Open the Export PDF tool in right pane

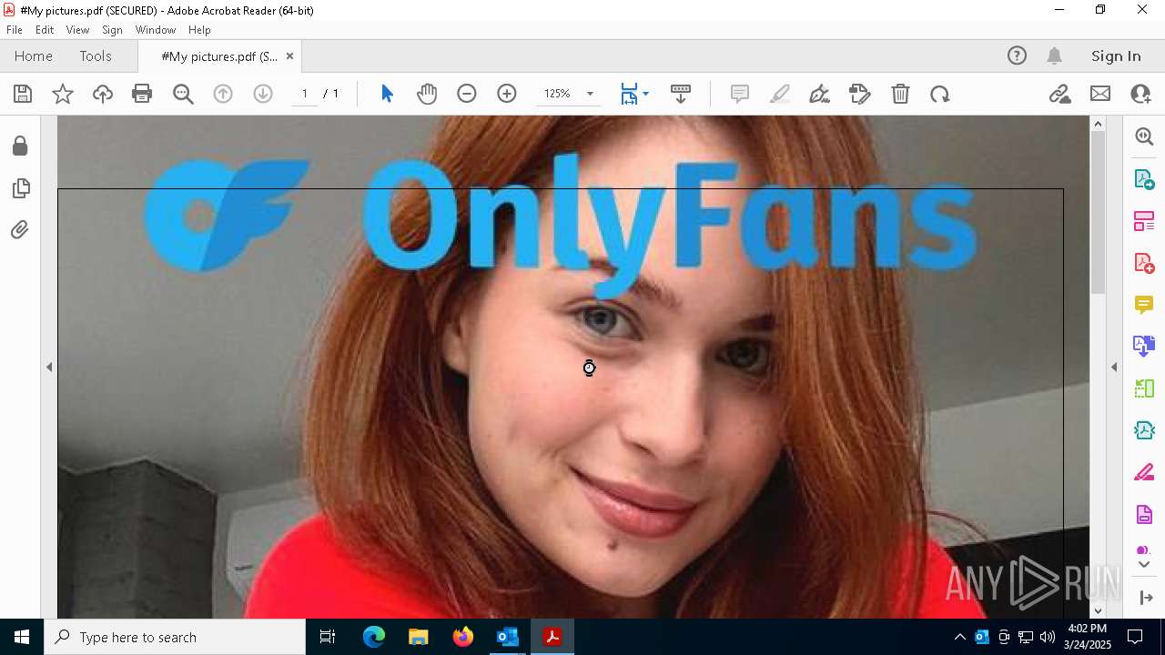1144,179
